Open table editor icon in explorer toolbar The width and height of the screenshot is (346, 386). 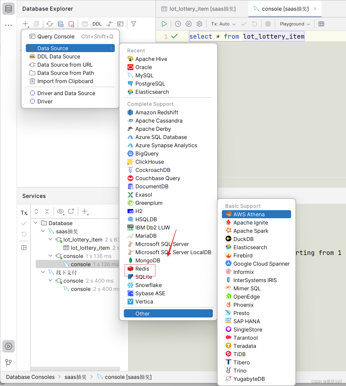tap(85, 24)
